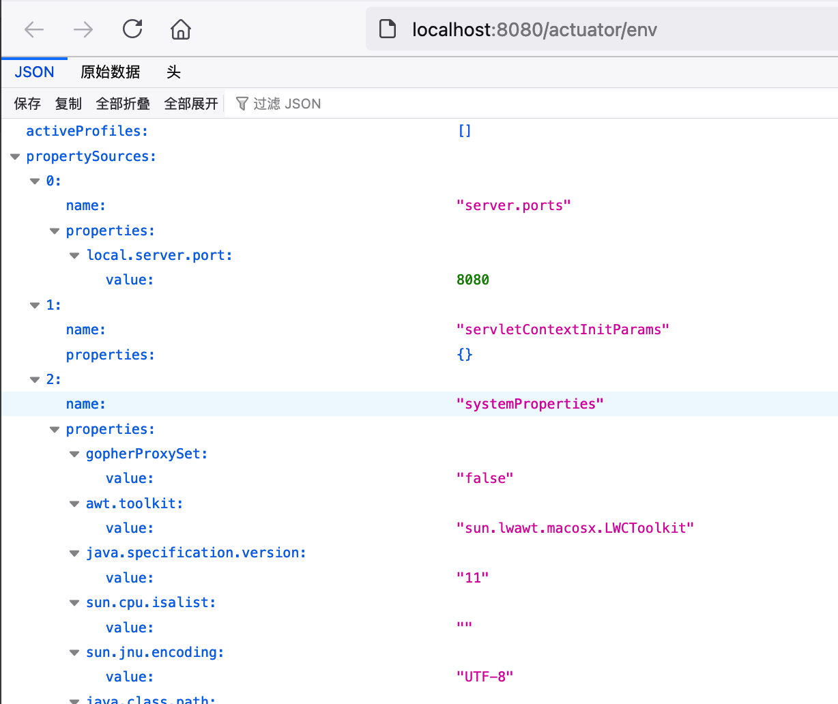Select the propertySources key label

pyautogui.click(x=91, y=156)
